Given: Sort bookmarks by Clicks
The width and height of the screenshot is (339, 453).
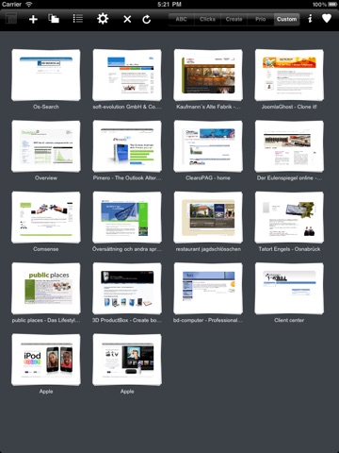Looking at the screenshot, I should coord(207,19).
